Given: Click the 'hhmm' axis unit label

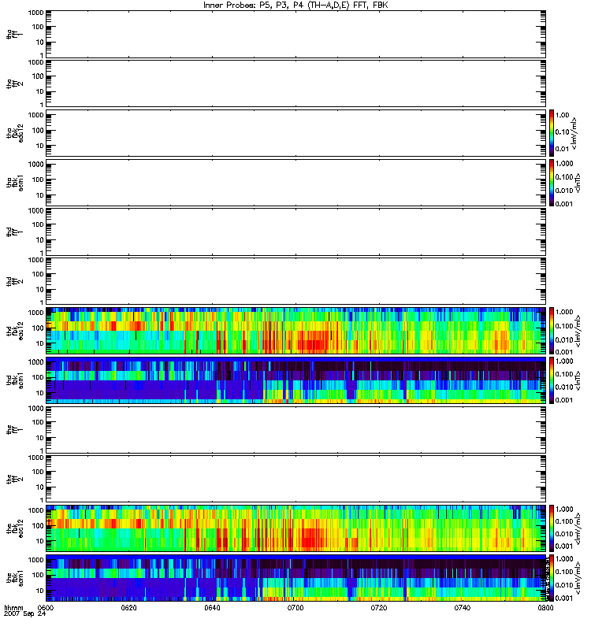Looking at the screenshot, I should click(13, 608).
